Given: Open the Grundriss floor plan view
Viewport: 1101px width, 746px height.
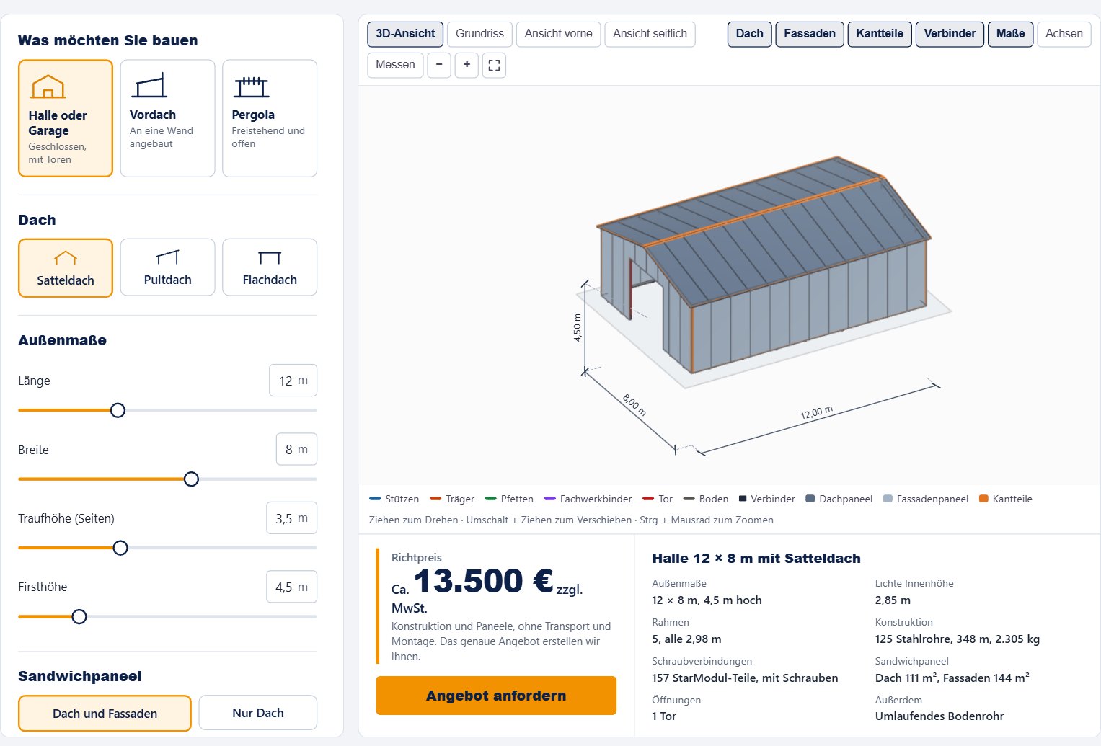Looking at the screenshot, I should pyautogui.click(x=480, y=34).
